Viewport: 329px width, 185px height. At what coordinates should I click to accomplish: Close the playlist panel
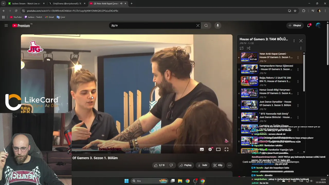click(301, 41)
